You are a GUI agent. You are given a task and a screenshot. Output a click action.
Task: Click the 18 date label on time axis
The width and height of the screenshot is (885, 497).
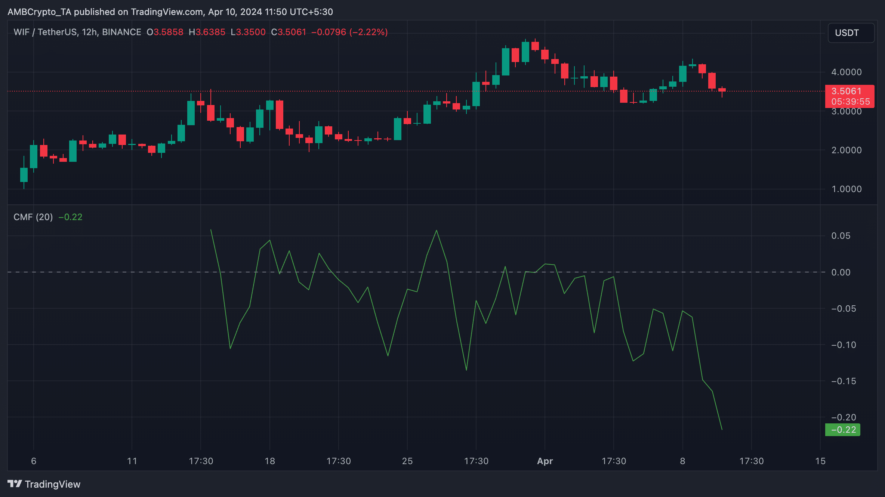tap(270, 461)
